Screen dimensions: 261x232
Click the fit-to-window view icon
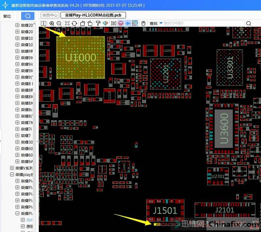click(x=67, y=23)
